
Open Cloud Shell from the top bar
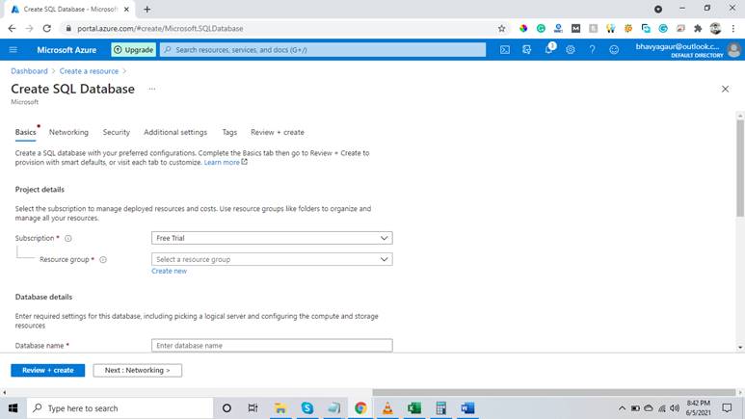505,50
